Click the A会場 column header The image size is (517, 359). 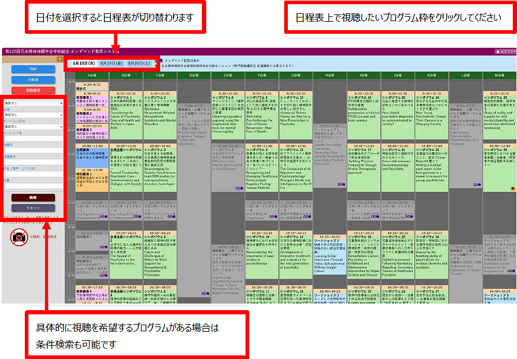[92, 75]
